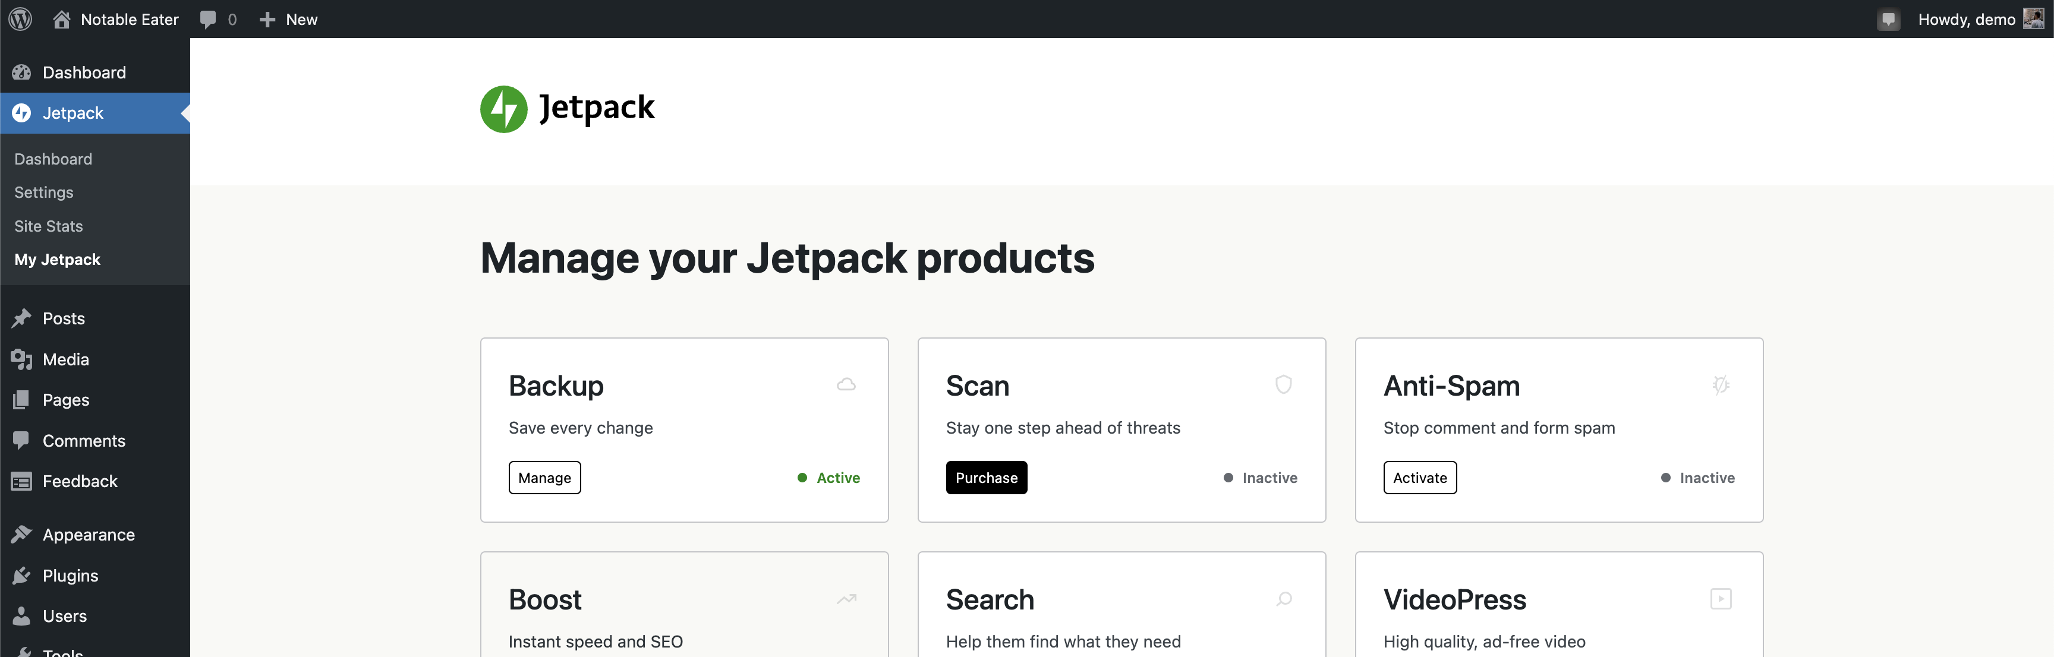The image size is (2054, 657).
Task: Open the Pages menu
Action: (x=95, y=399)
